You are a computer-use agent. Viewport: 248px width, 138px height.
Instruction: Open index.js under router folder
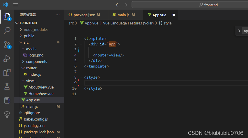(35, 74)
